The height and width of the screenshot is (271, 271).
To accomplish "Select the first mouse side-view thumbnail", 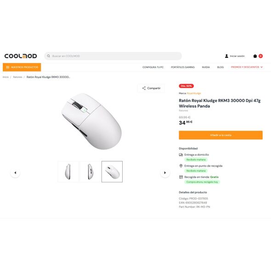I will coord(68,172).
